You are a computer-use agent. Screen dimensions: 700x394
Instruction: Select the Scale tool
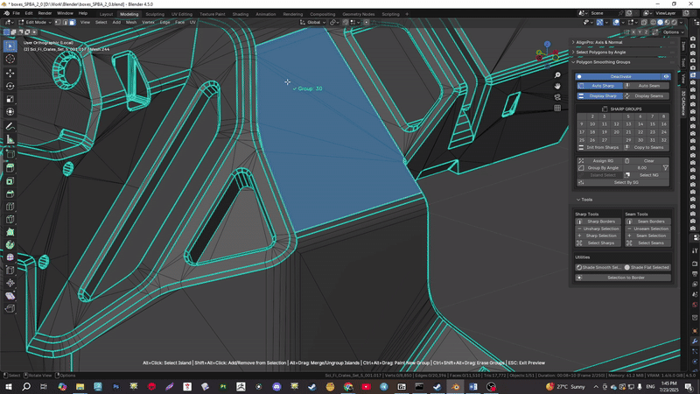point(10,99)
